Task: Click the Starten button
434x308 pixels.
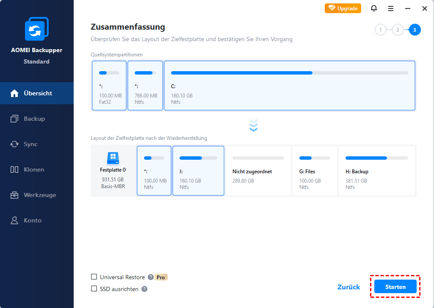Action: tap(395, 287)
